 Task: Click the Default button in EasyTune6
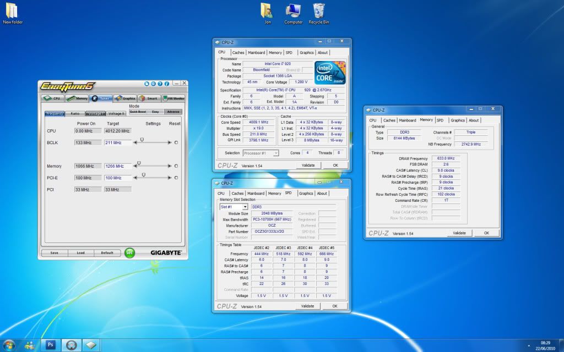click(107, 253)
